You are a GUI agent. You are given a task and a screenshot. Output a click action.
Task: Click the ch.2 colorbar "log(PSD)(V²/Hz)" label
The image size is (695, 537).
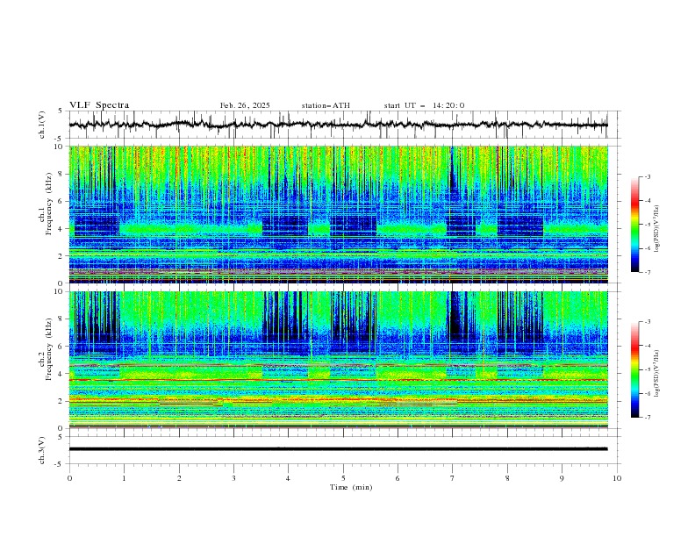[656, 373]
